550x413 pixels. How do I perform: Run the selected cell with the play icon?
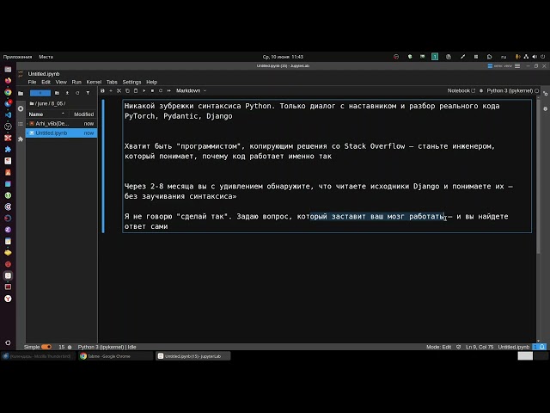(144, 90)
